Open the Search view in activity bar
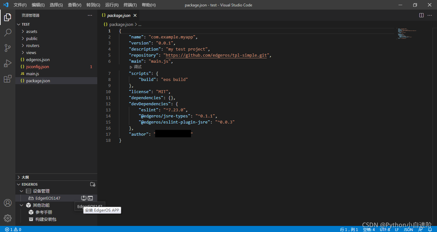The width and height of the screenshot is (437, 232). pos(8,33)
